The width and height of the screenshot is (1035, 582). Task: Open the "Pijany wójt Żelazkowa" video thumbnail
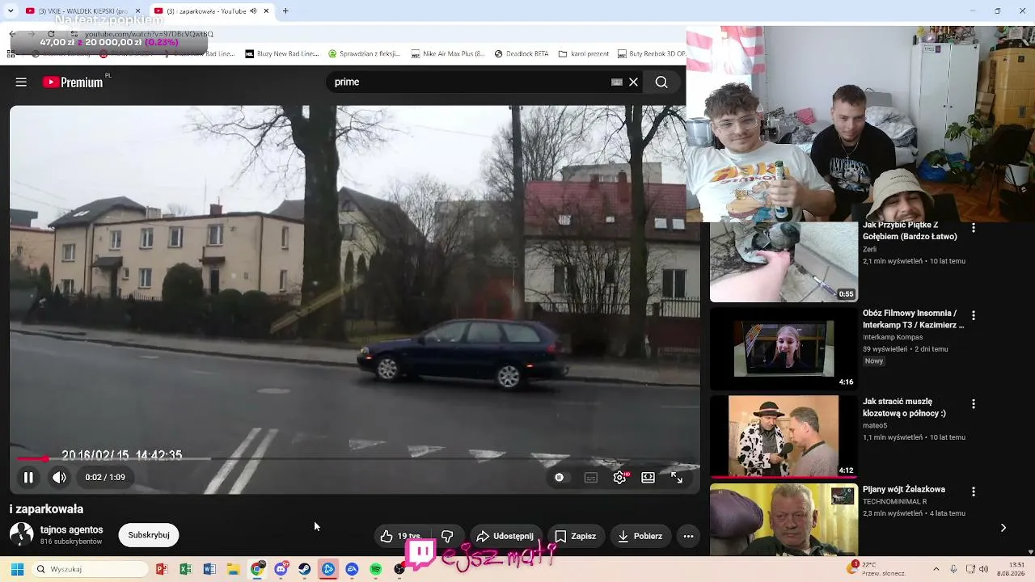click(784, 520)
